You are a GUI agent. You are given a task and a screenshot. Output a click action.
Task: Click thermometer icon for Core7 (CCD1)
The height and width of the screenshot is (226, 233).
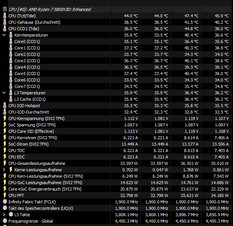click(11, 86)
